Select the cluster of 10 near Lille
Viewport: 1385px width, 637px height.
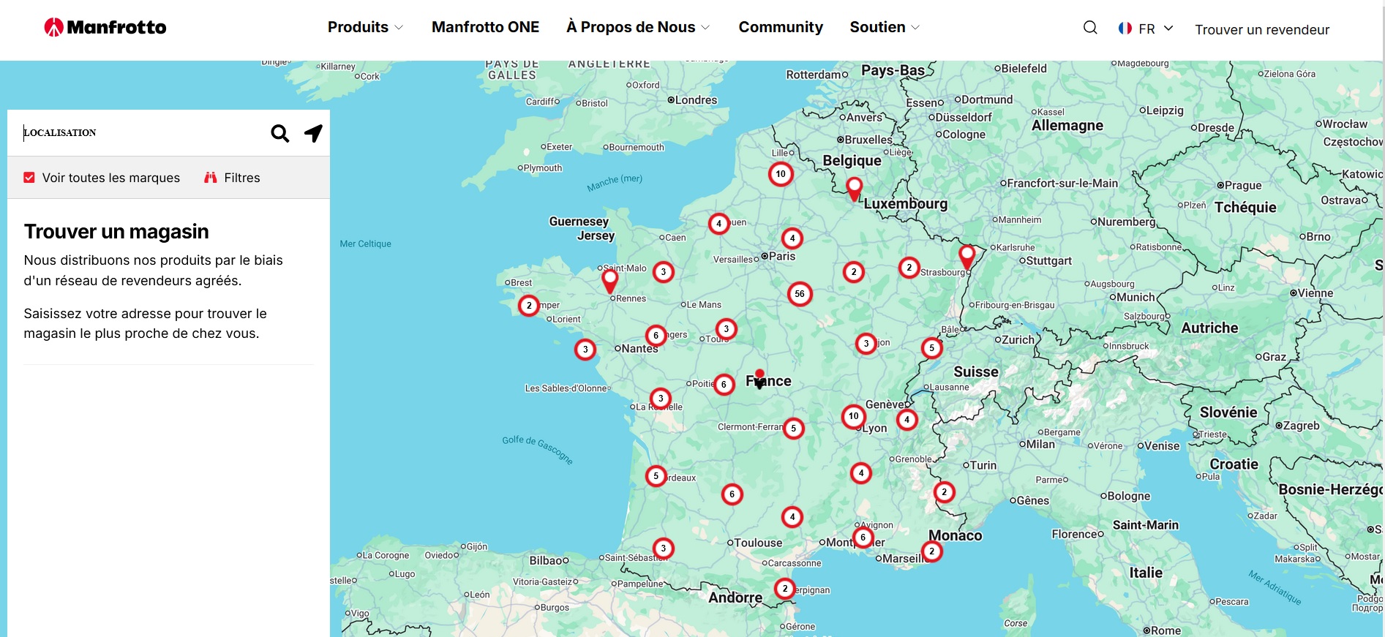[781, 174]
